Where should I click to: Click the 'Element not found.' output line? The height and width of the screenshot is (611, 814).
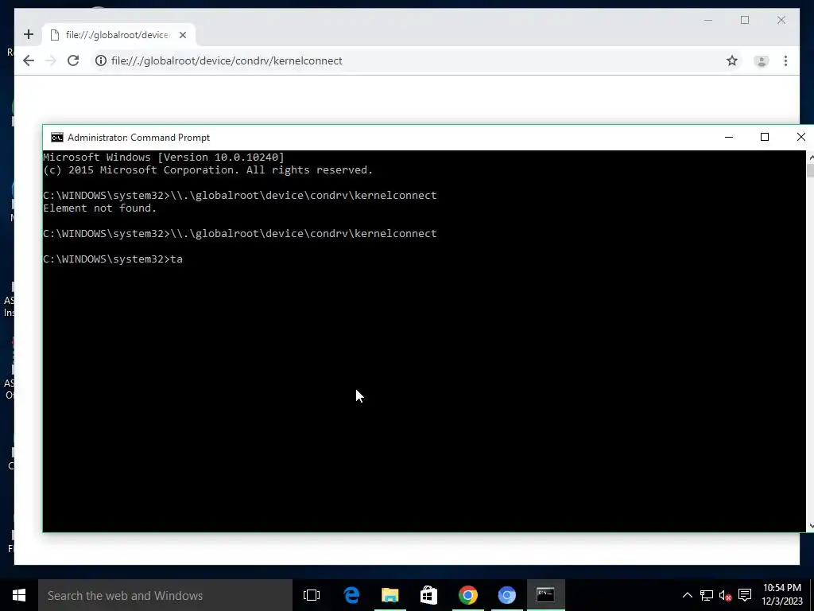[x=99, y=208]
